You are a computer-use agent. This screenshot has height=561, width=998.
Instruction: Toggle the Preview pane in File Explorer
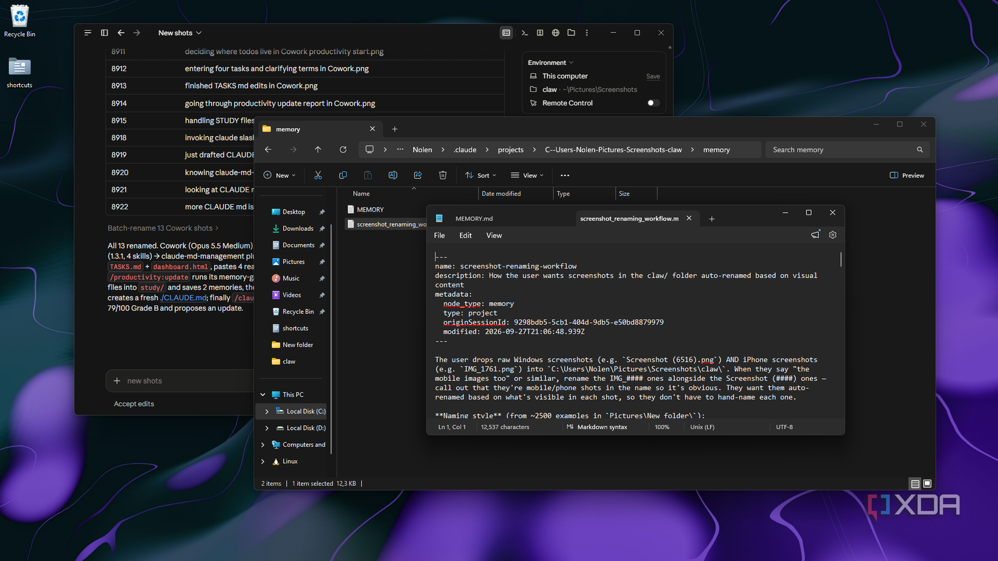(x=907, y=175)
